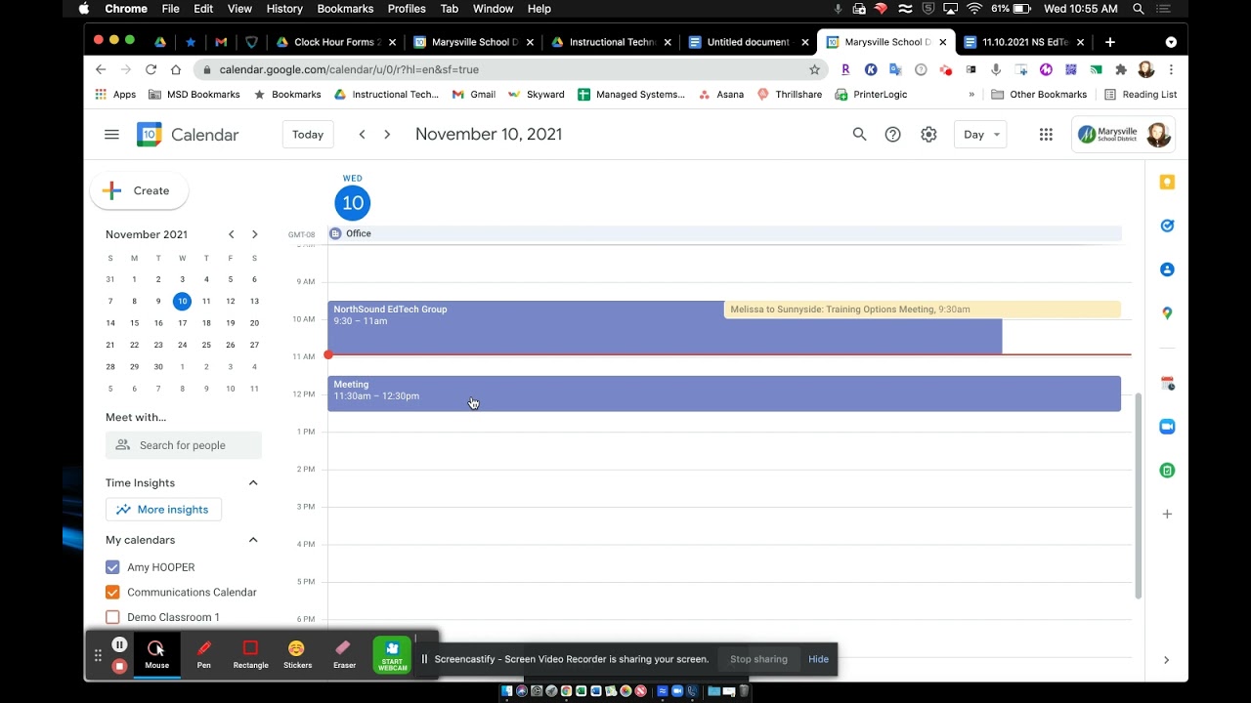Uncheck the Communications Calendar checkbox
Screen dimensions: 1251x703
pos(112,592)
